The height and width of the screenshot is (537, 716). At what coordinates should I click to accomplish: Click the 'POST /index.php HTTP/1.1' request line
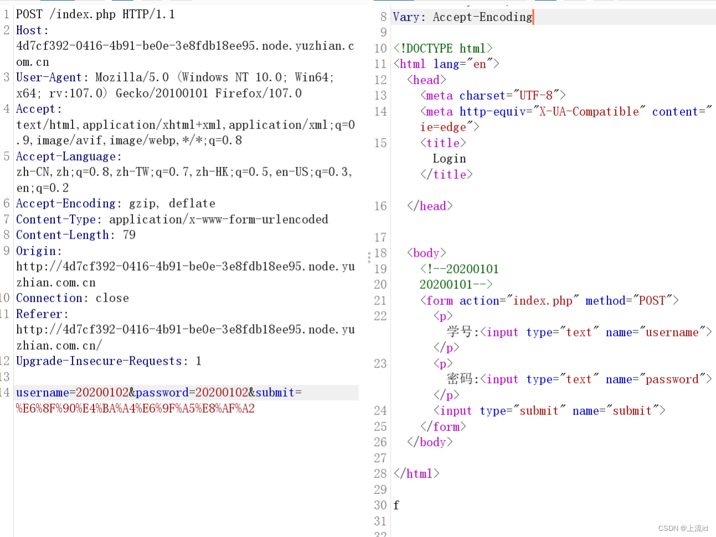(x=95, y=14)
